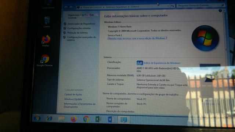Click Sistema Operacional de 64 Bits text
This screenshot has height=132, width=235.
click(x=153, y=80)
